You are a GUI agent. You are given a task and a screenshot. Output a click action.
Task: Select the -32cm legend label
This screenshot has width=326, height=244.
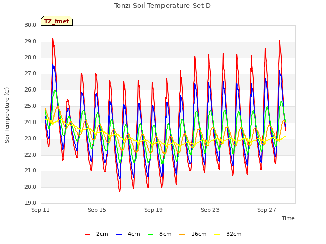pyautogui.click(x=233, y=234)
